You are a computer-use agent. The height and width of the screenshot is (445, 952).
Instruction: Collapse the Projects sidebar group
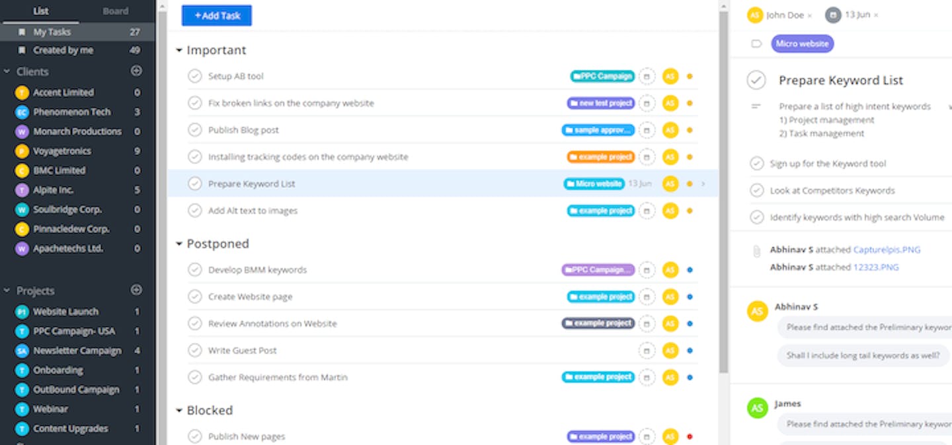point(7,291)
